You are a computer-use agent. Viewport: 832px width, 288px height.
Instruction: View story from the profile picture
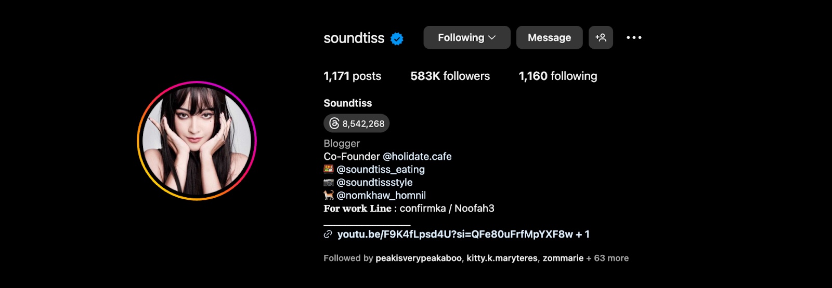coord(197,141)
